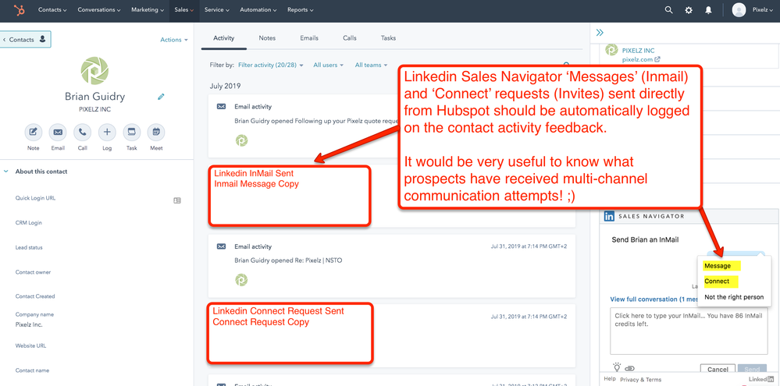Click the Company name value Pixelz Inc.
780x386 pixels.
click(29, 324)
